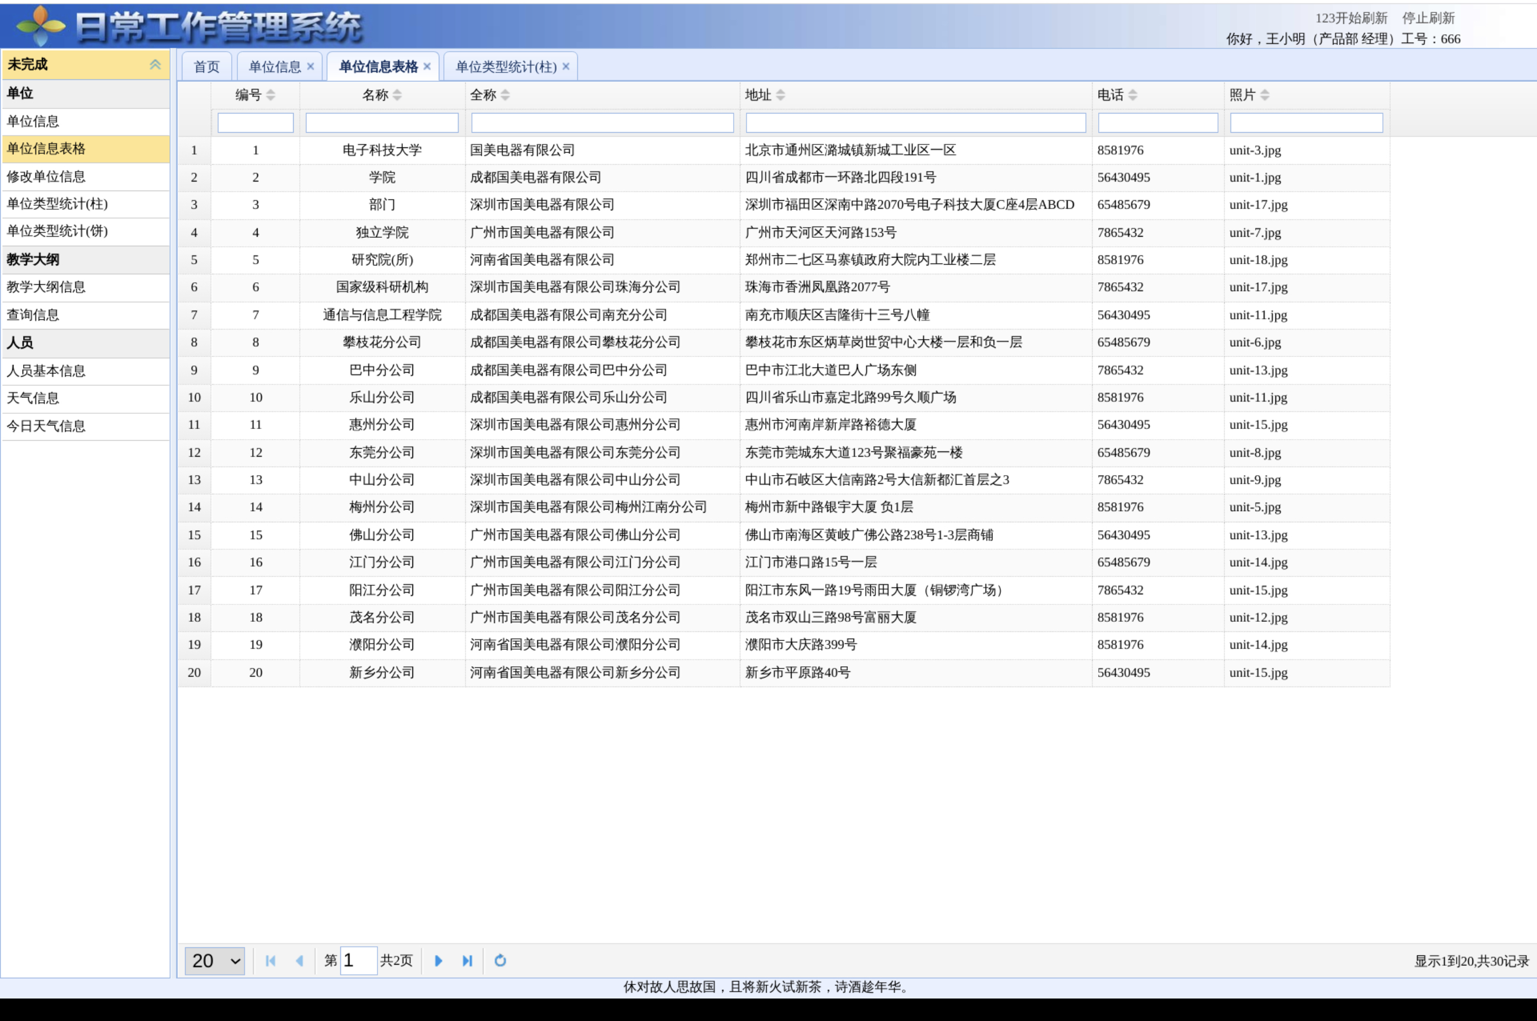Select the 电子科技大学 name cell
The image size is (1537, 1021).
coord(383,151)
